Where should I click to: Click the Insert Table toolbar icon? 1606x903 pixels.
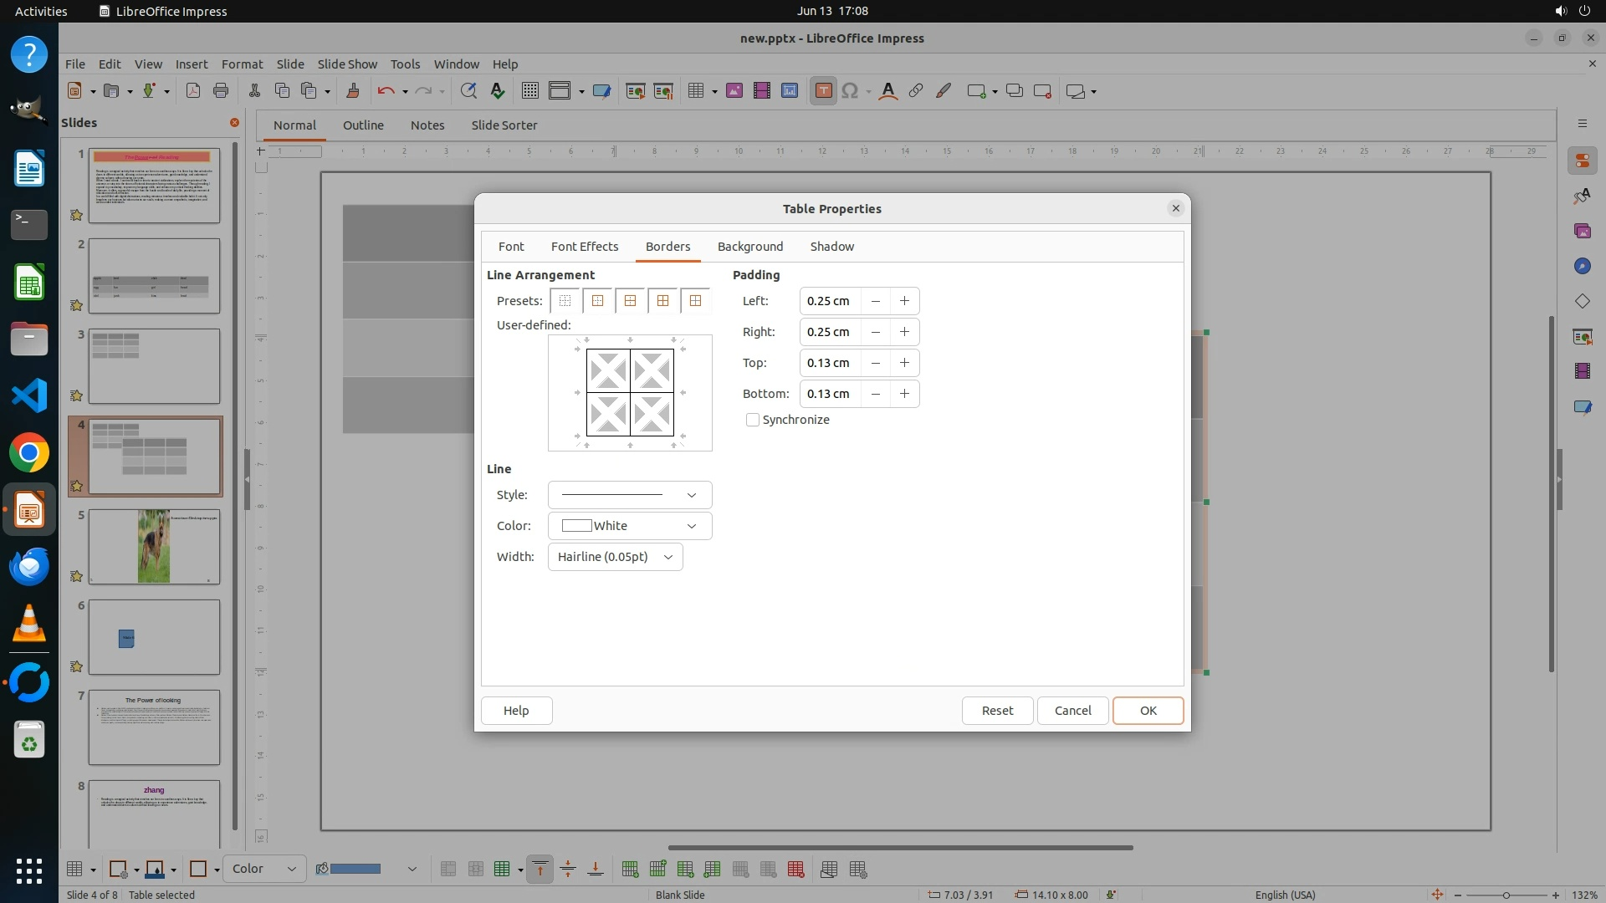695,91
